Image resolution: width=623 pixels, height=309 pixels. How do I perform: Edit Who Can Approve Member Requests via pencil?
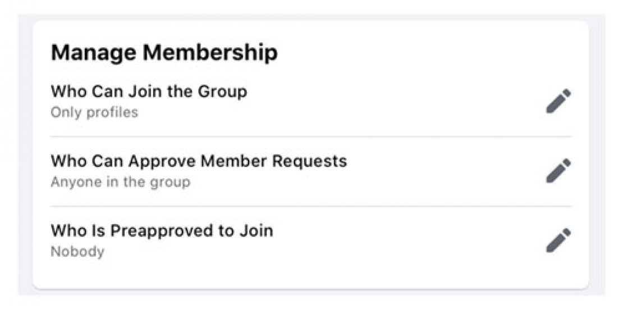click(x=558, y=171)
